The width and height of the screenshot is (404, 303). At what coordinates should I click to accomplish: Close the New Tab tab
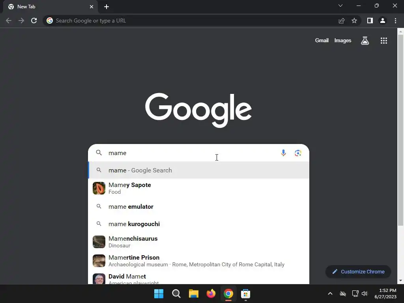tap(92, 7)
